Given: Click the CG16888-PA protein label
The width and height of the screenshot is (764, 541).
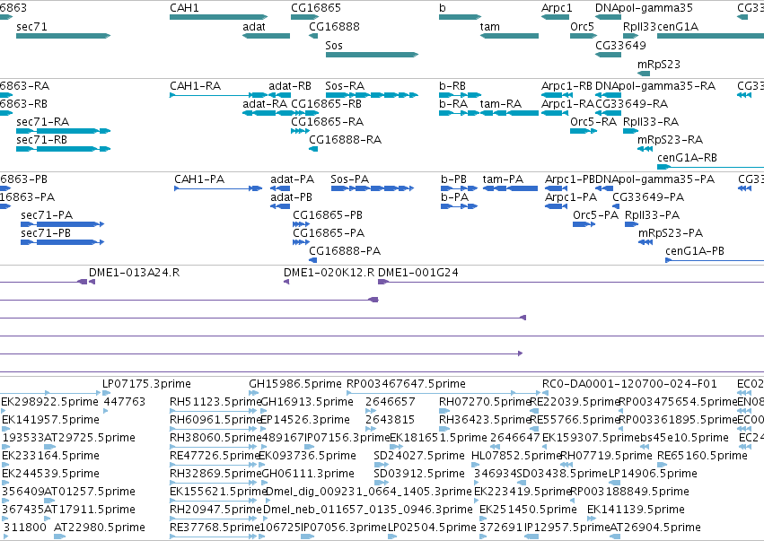Looking at the screenshot, I should coord(345,251).
